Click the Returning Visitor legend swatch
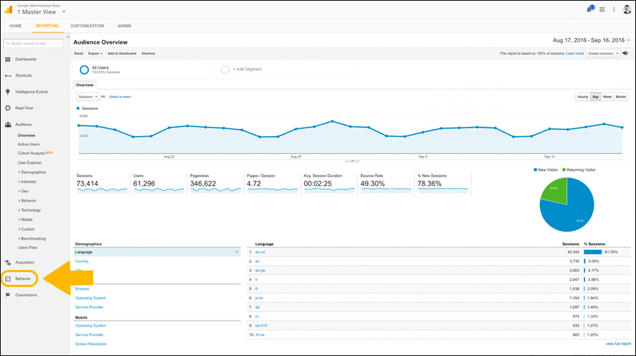This screenshot has height=356, width=636. tap(564, 170)
